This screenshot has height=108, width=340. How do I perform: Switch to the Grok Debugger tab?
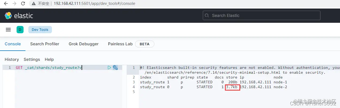(x=83, y=44)
